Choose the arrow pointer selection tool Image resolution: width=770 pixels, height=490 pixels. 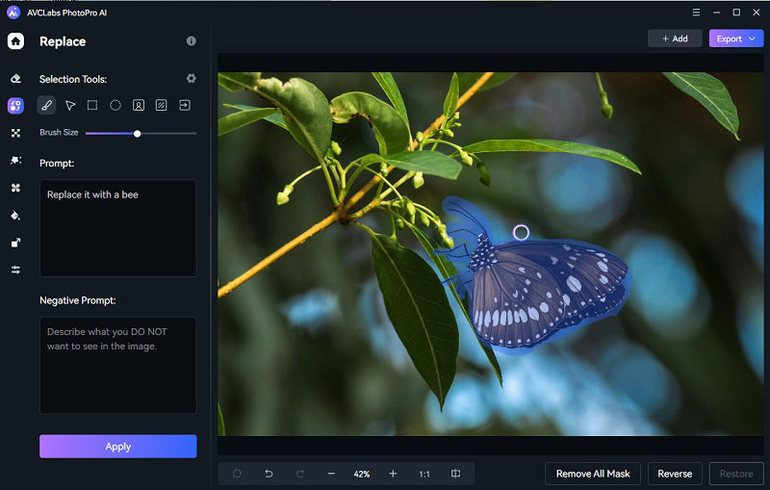69,105
